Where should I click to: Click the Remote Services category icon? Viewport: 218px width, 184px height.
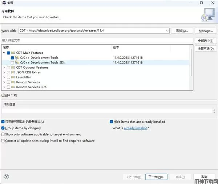pyautogui.click(x=13, y=82)
